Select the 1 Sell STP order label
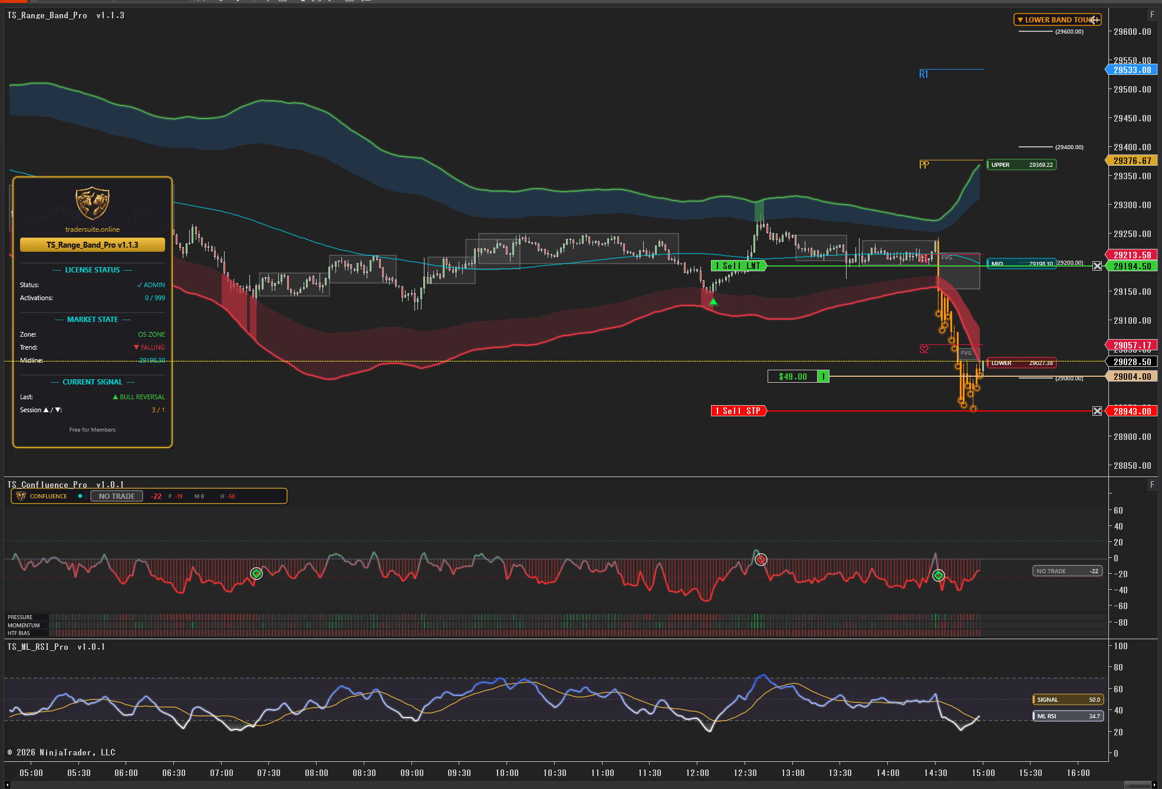 point(739,411)
